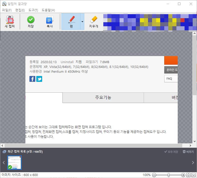
Task: Open the 편집(E) menu
Action: click(x=20, y=10)
